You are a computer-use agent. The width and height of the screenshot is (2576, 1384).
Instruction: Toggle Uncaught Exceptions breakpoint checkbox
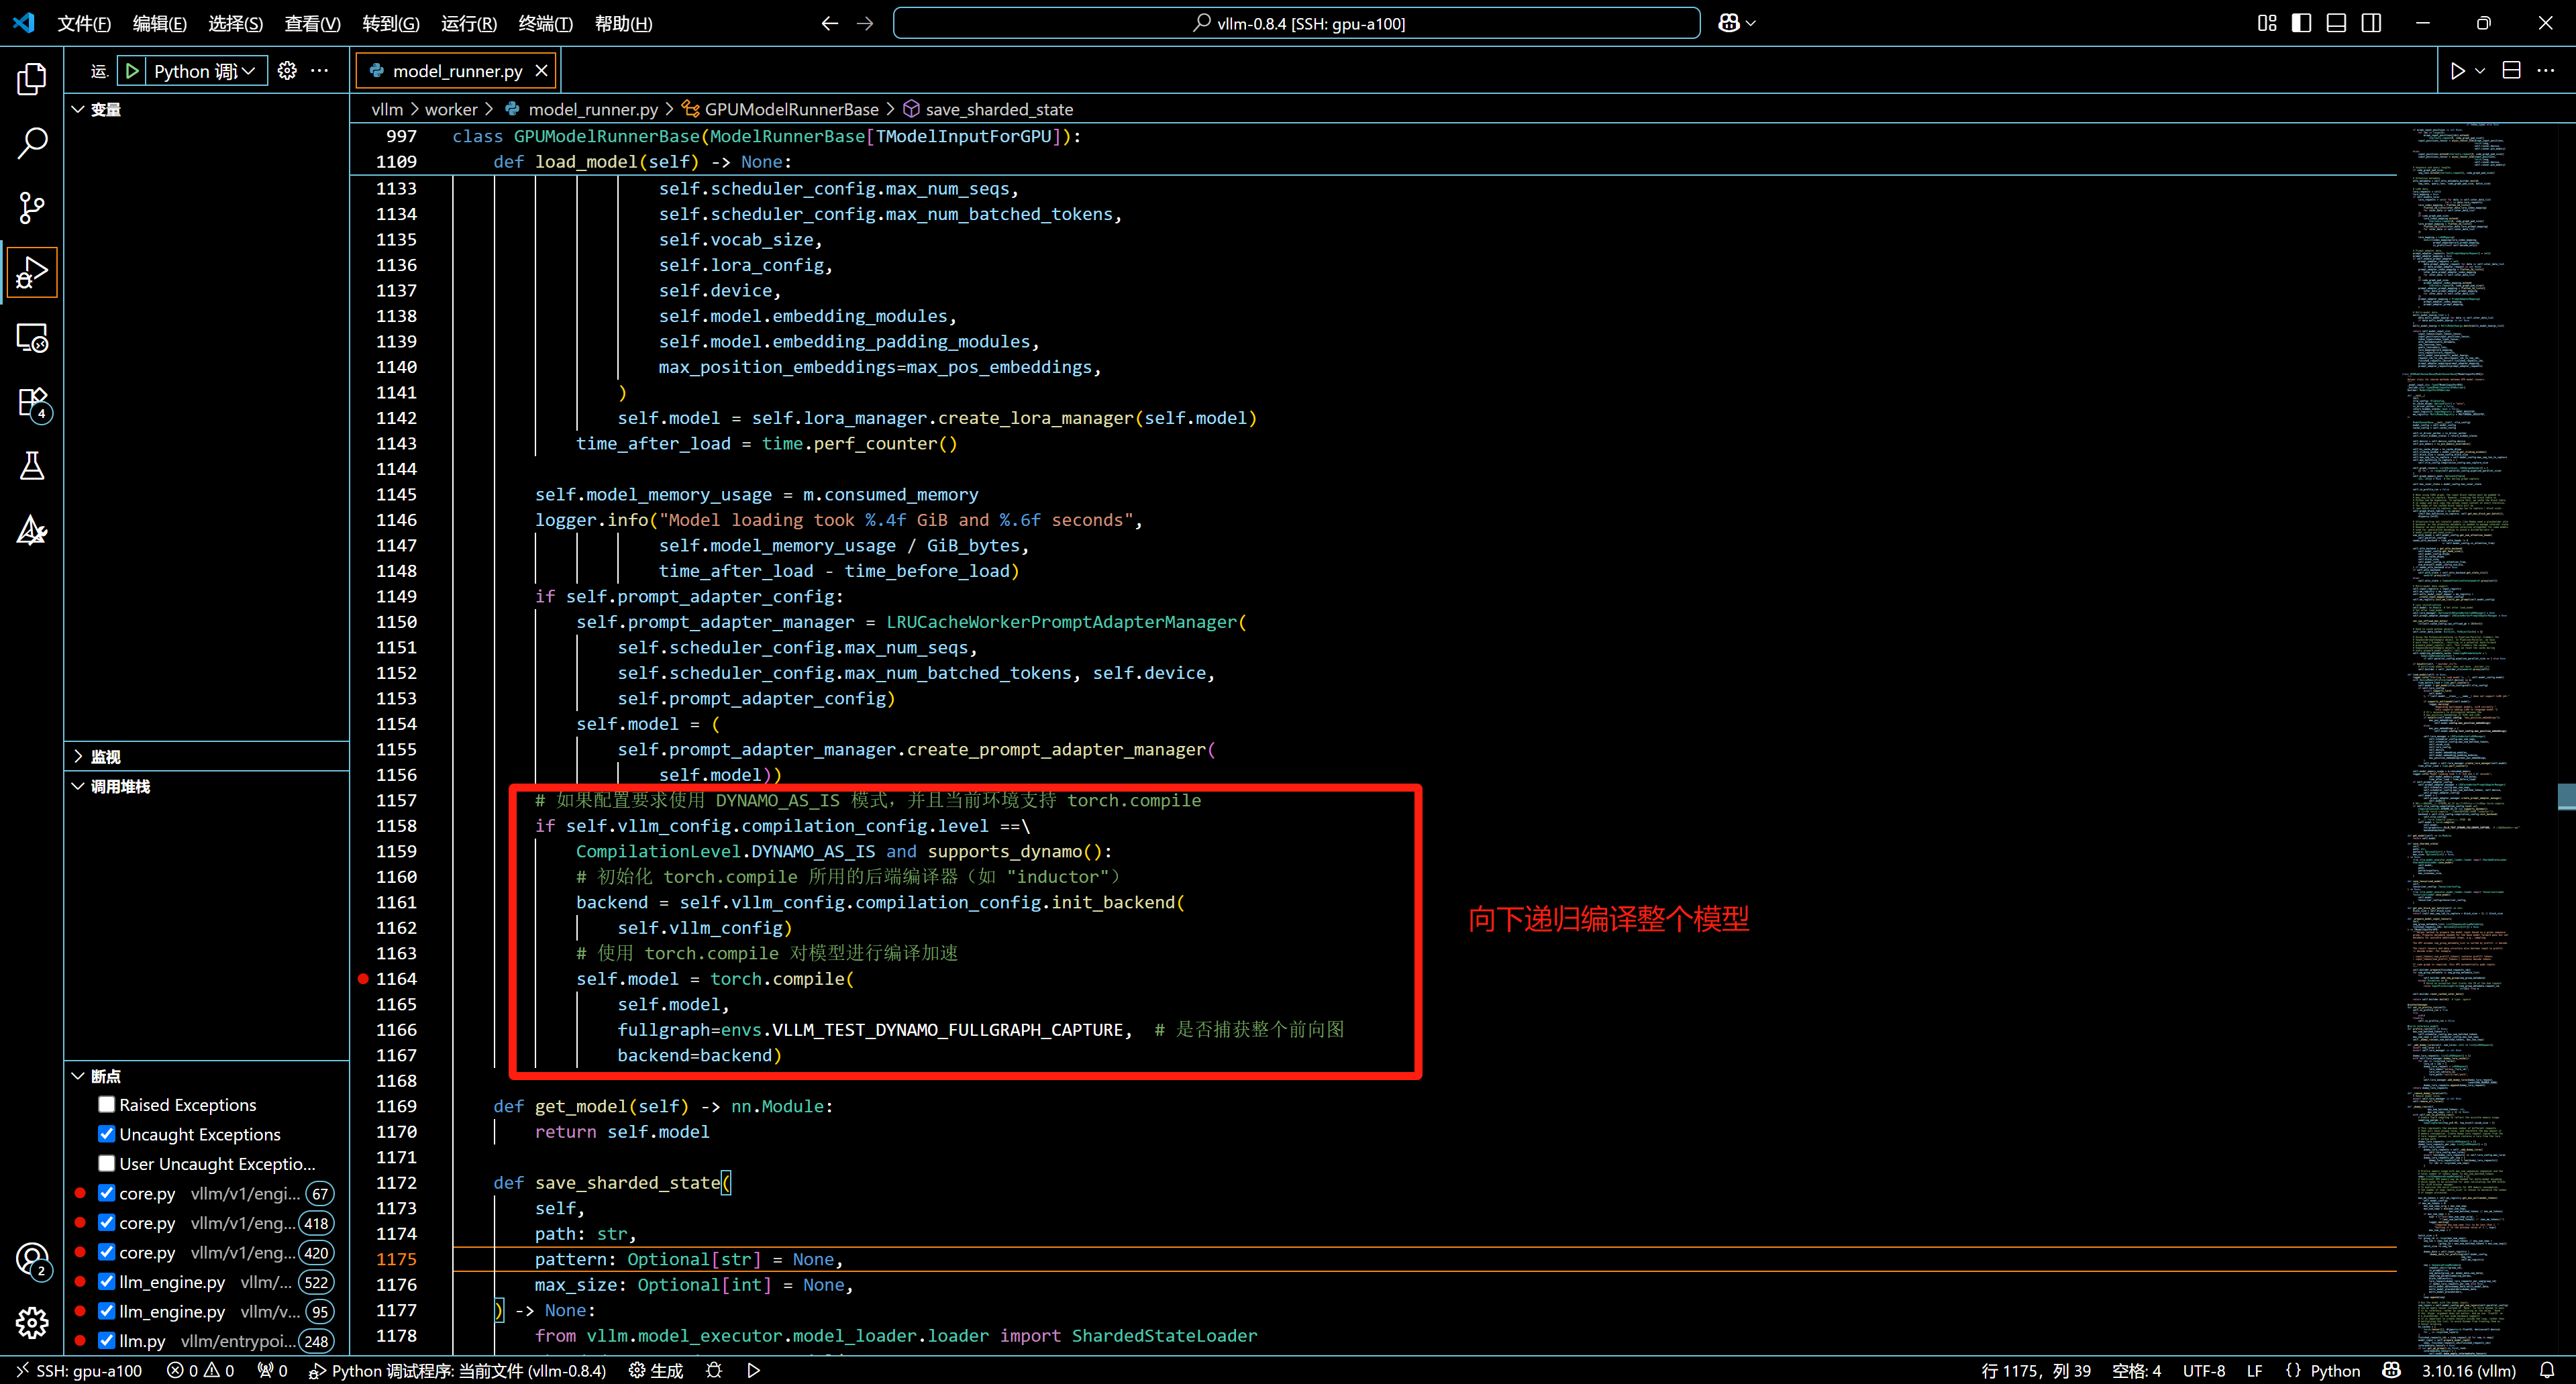click(x=107, y=1134)
